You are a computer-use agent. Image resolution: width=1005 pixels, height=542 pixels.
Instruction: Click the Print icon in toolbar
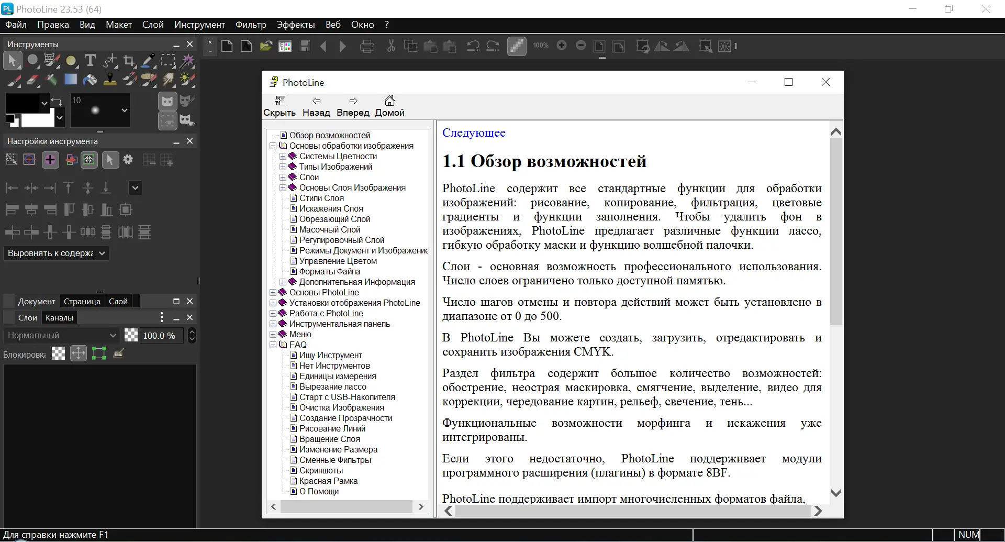click(367, 47)
